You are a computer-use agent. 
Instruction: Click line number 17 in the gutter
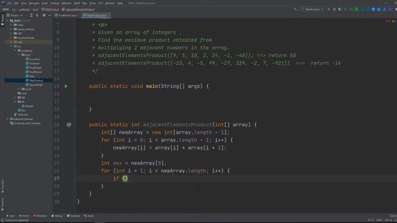pos(56,102)
